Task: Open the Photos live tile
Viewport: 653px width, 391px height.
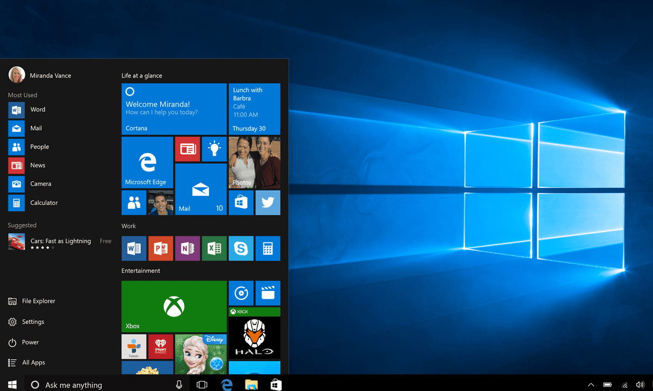Action: click(x=254, y=162)
